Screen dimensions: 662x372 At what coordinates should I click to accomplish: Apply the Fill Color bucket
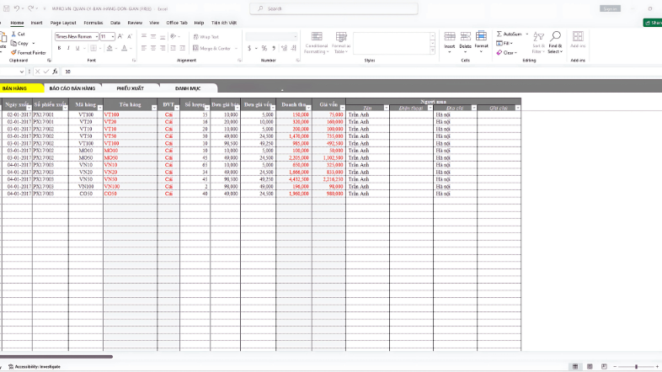pyautogui.click(x=109, y=48)
